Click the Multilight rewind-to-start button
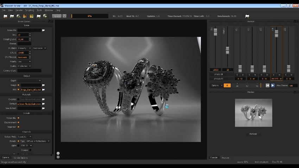The height and width of the screenshot is (168, 299). [x=267, y=85]
